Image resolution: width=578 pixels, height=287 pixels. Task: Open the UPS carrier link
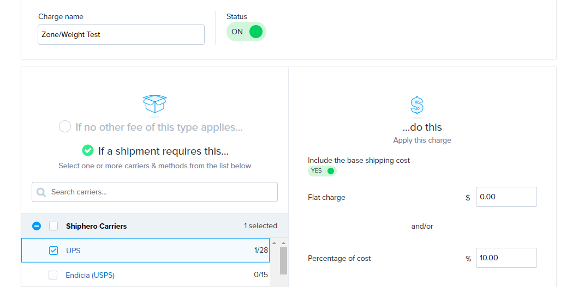coord(73,251)
